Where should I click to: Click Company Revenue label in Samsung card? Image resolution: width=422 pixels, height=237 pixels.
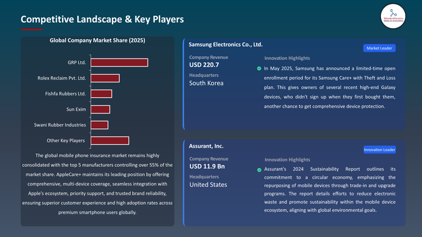click(x=209, y=57)
